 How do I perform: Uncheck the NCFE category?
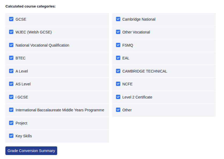(118, 84)
